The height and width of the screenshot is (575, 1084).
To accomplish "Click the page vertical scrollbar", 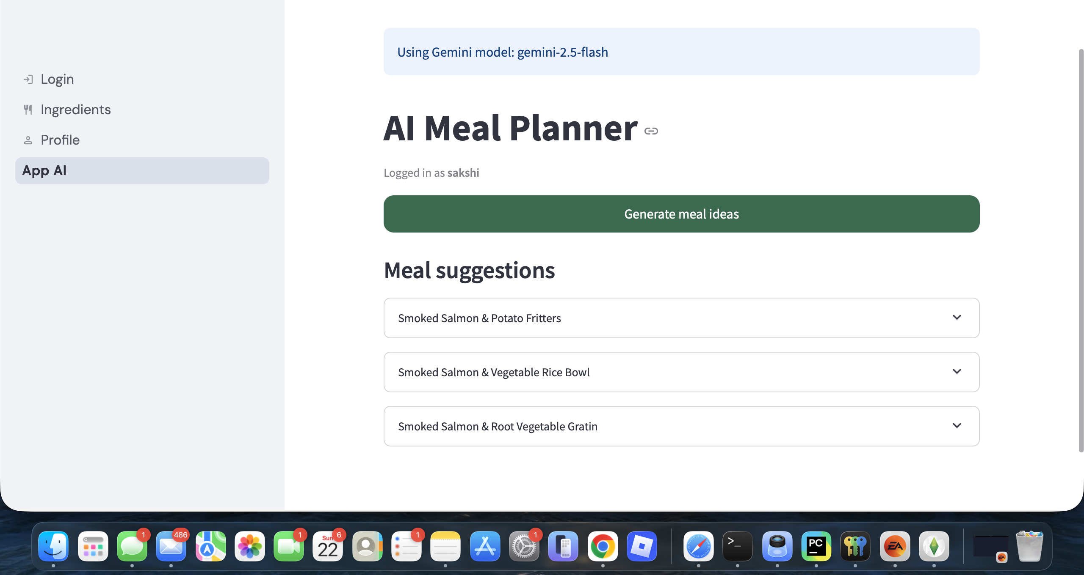I will click(x=1081, y=250).
